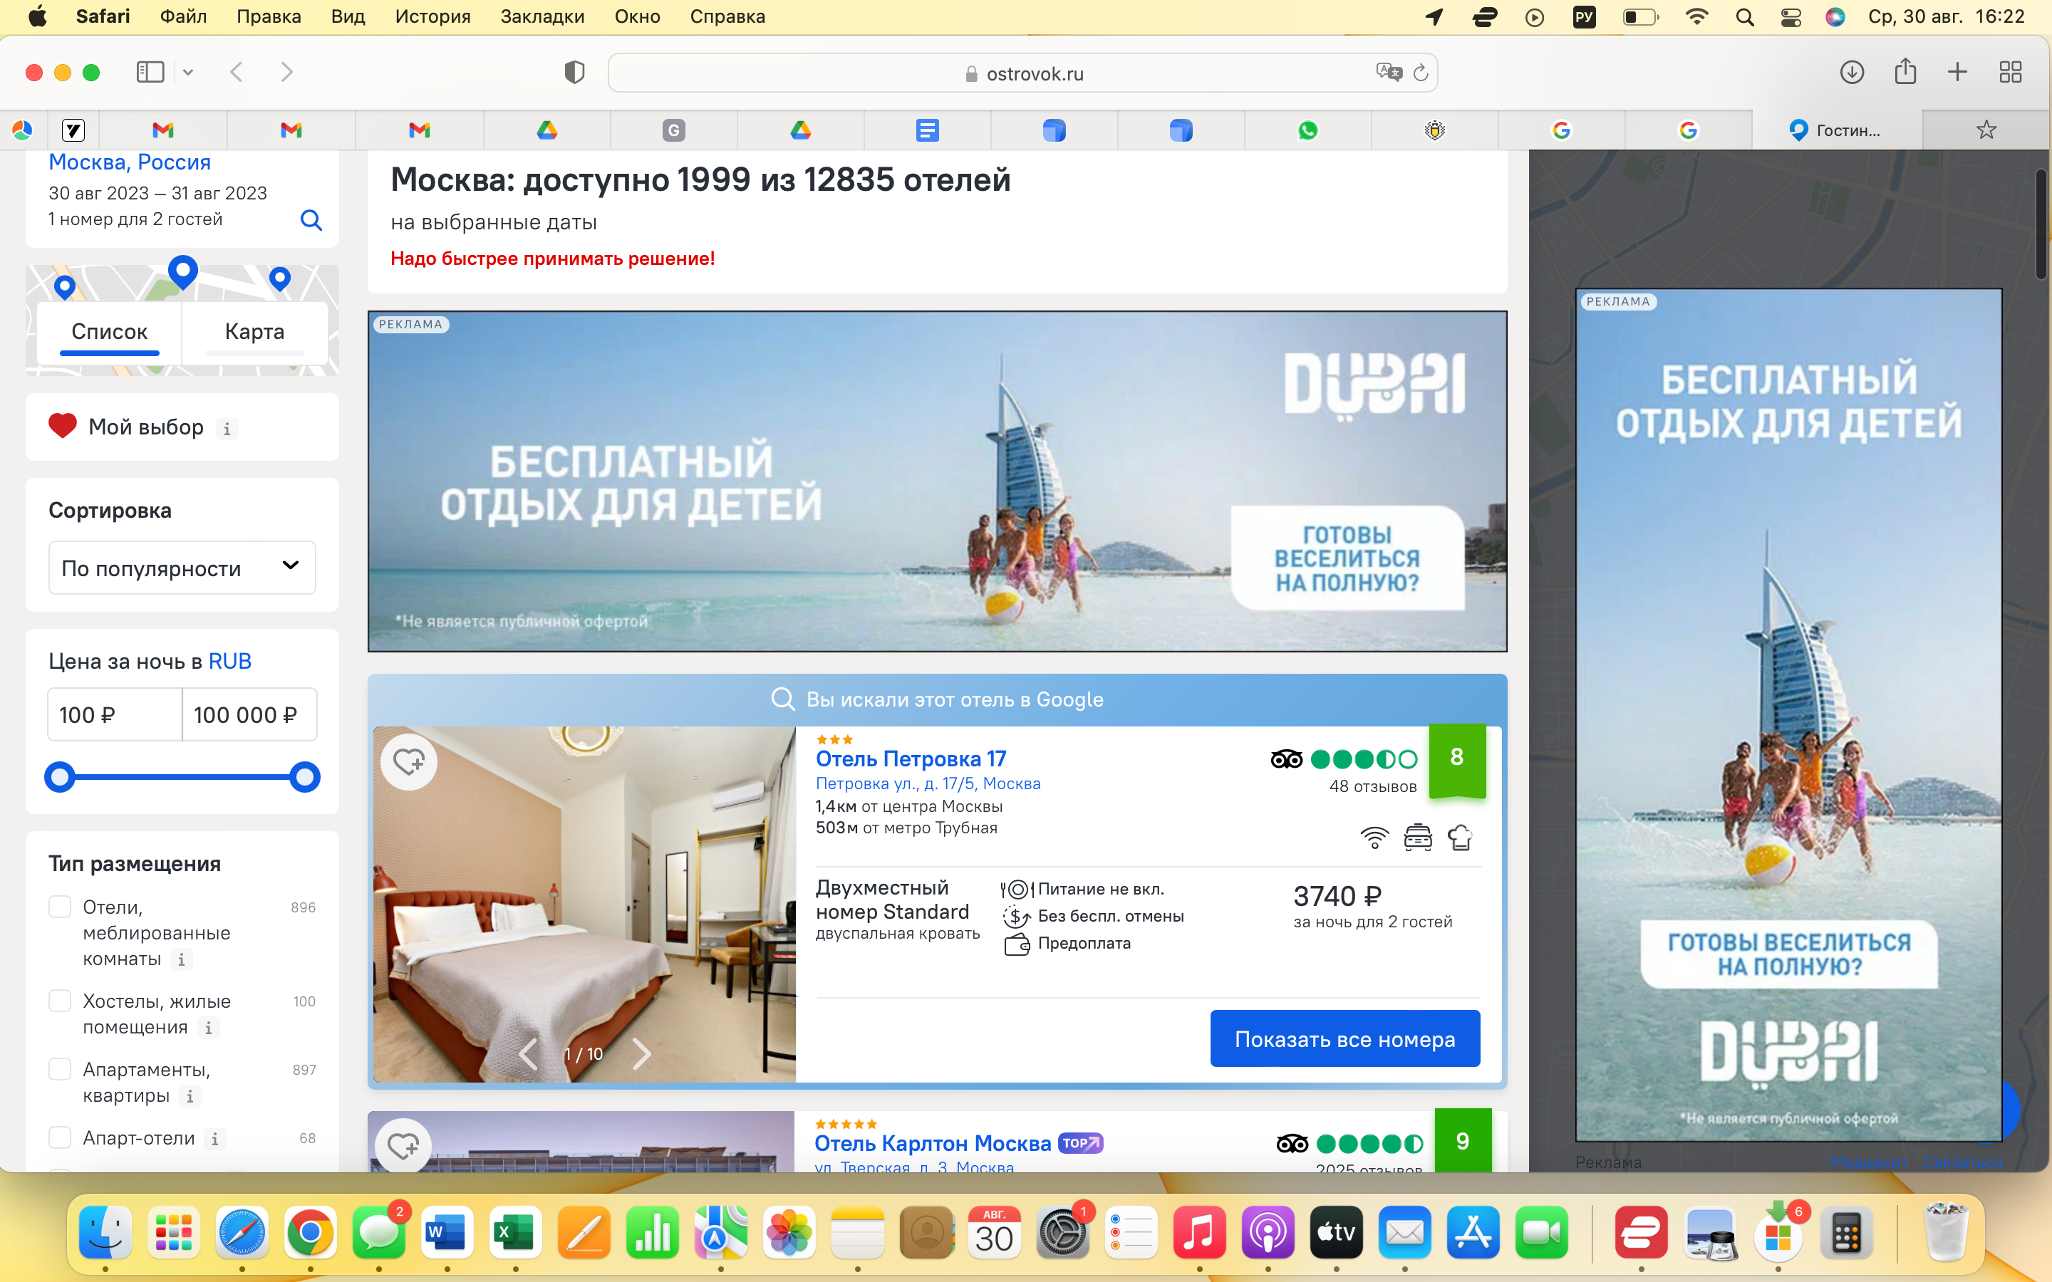Click the left price slider handle
Screen dimensions: 2052x1282
coord(59,776)
